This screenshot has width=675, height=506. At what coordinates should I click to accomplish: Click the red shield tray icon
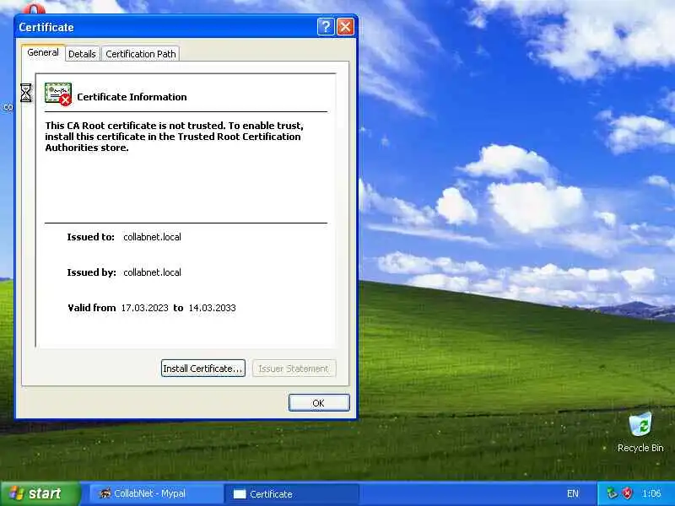pos(628,493)
